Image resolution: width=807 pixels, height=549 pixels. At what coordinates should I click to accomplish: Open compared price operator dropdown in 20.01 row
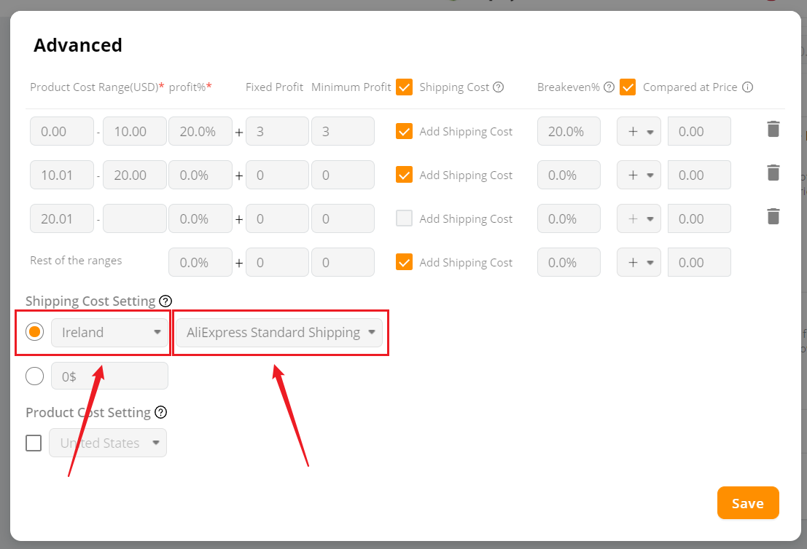pyautogui.click(x=639, y=218)
